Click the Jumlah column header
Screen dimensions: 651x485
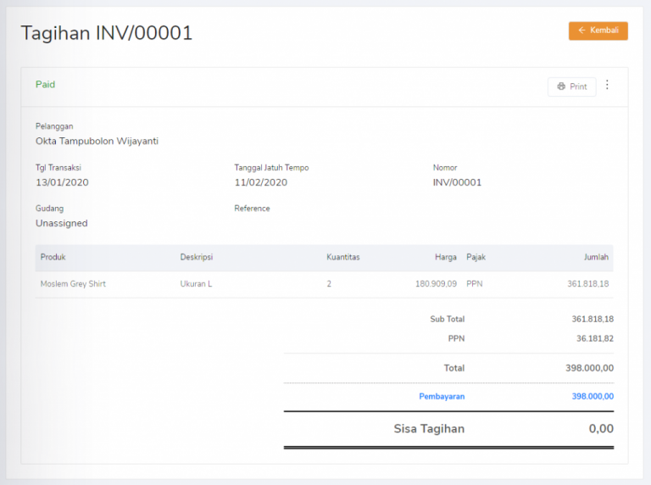pos(598,257)
